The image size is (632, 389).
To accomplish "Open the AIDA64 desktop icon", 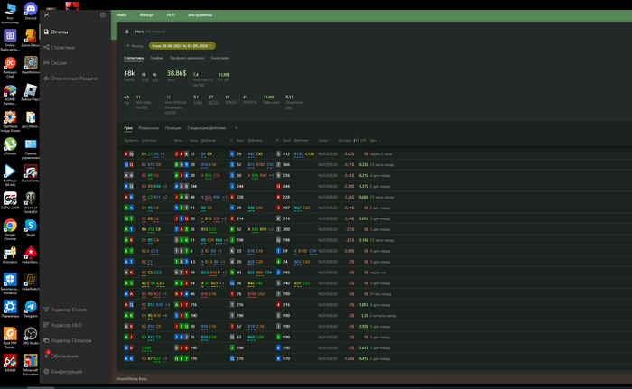I will pos(10,363).
